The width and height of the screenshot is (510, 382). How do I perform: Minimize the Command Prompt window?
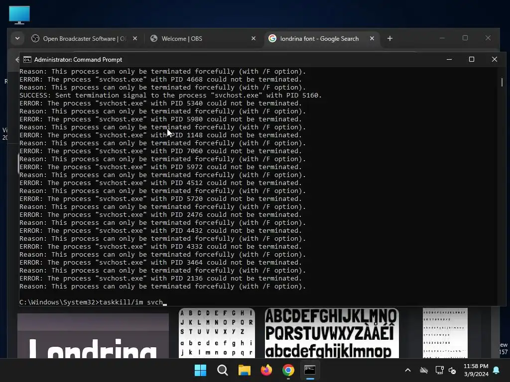coord(449,60)
